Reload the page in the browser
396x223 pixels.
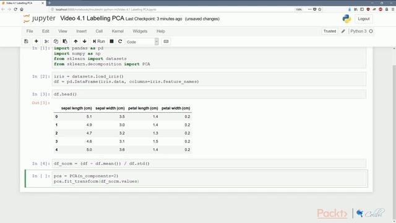(15, 9)
